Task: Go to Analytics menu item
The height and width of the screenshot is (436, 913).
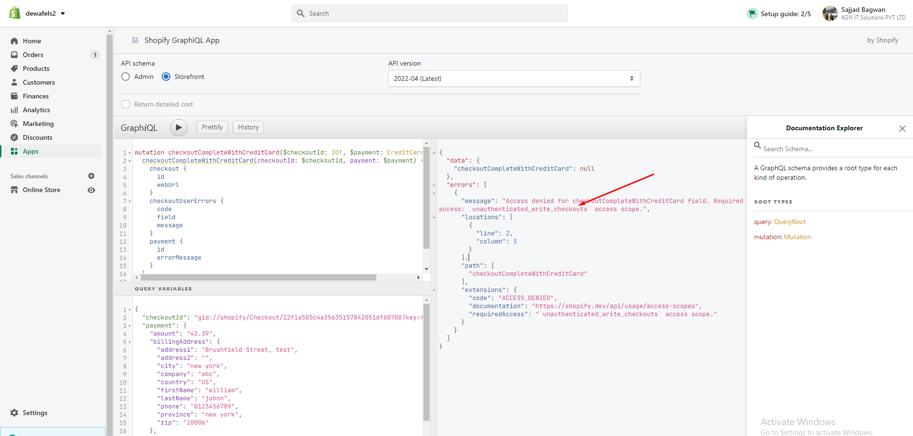Action: [36, 110]
